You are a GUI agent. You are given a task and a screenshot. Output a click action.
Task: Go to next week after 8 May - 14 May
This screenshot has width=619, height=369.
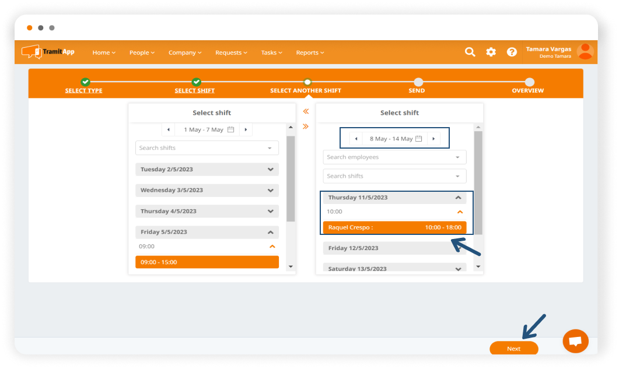[x=433, y=139]
